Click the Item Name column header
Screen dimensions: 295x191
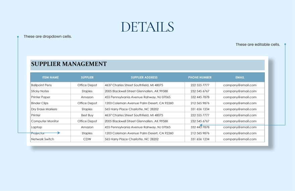coord(50,77)
